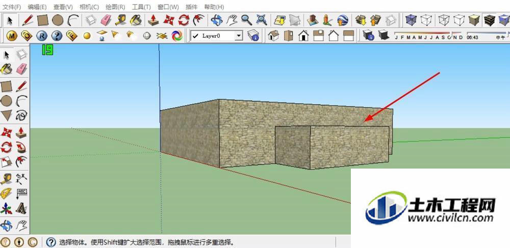Image resolution: width=510 pixels, height=248 pixels.
Task: Click the status bar credits person icon
Action: click(x=19, y=242)
